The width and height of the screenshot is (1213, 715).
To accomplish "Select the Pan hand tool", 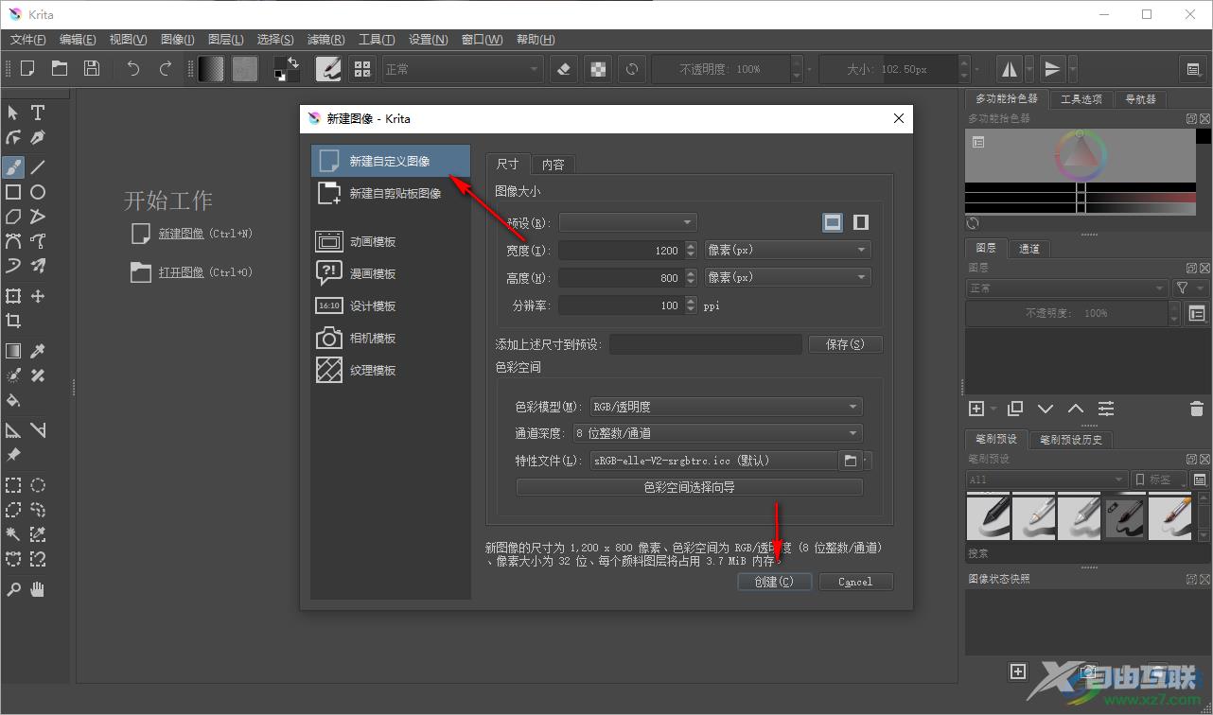I will coord(38,589).
